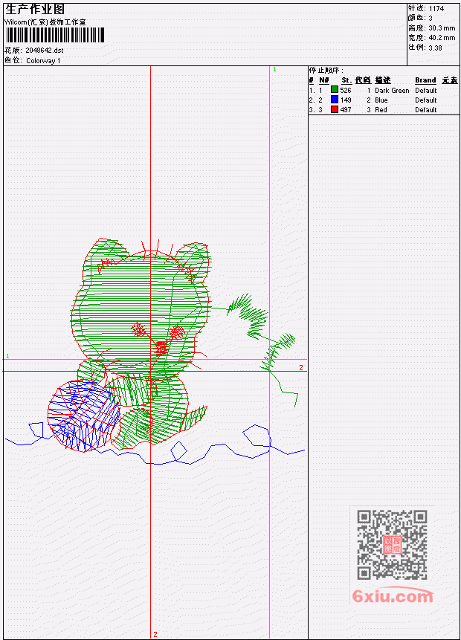This screenshot has width=461, height=640.
Task: Click the 'Colorway 1' text
Action: coord(43,61)
